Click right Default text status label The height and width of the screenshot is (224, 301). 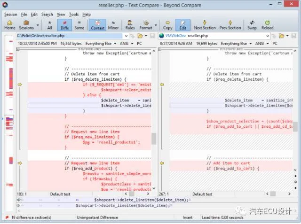pos(202,194)
